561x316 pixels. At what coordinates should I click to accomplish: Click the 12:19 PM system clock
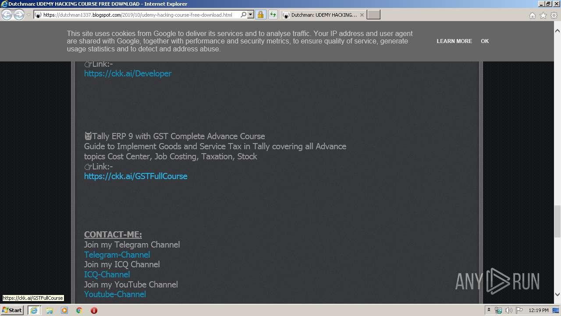539,310
